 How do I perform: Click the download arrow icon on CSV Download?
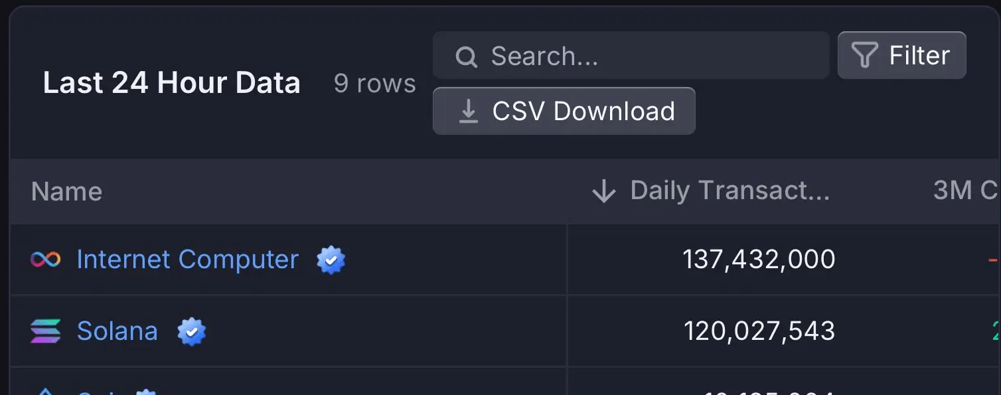click(468, 112)
